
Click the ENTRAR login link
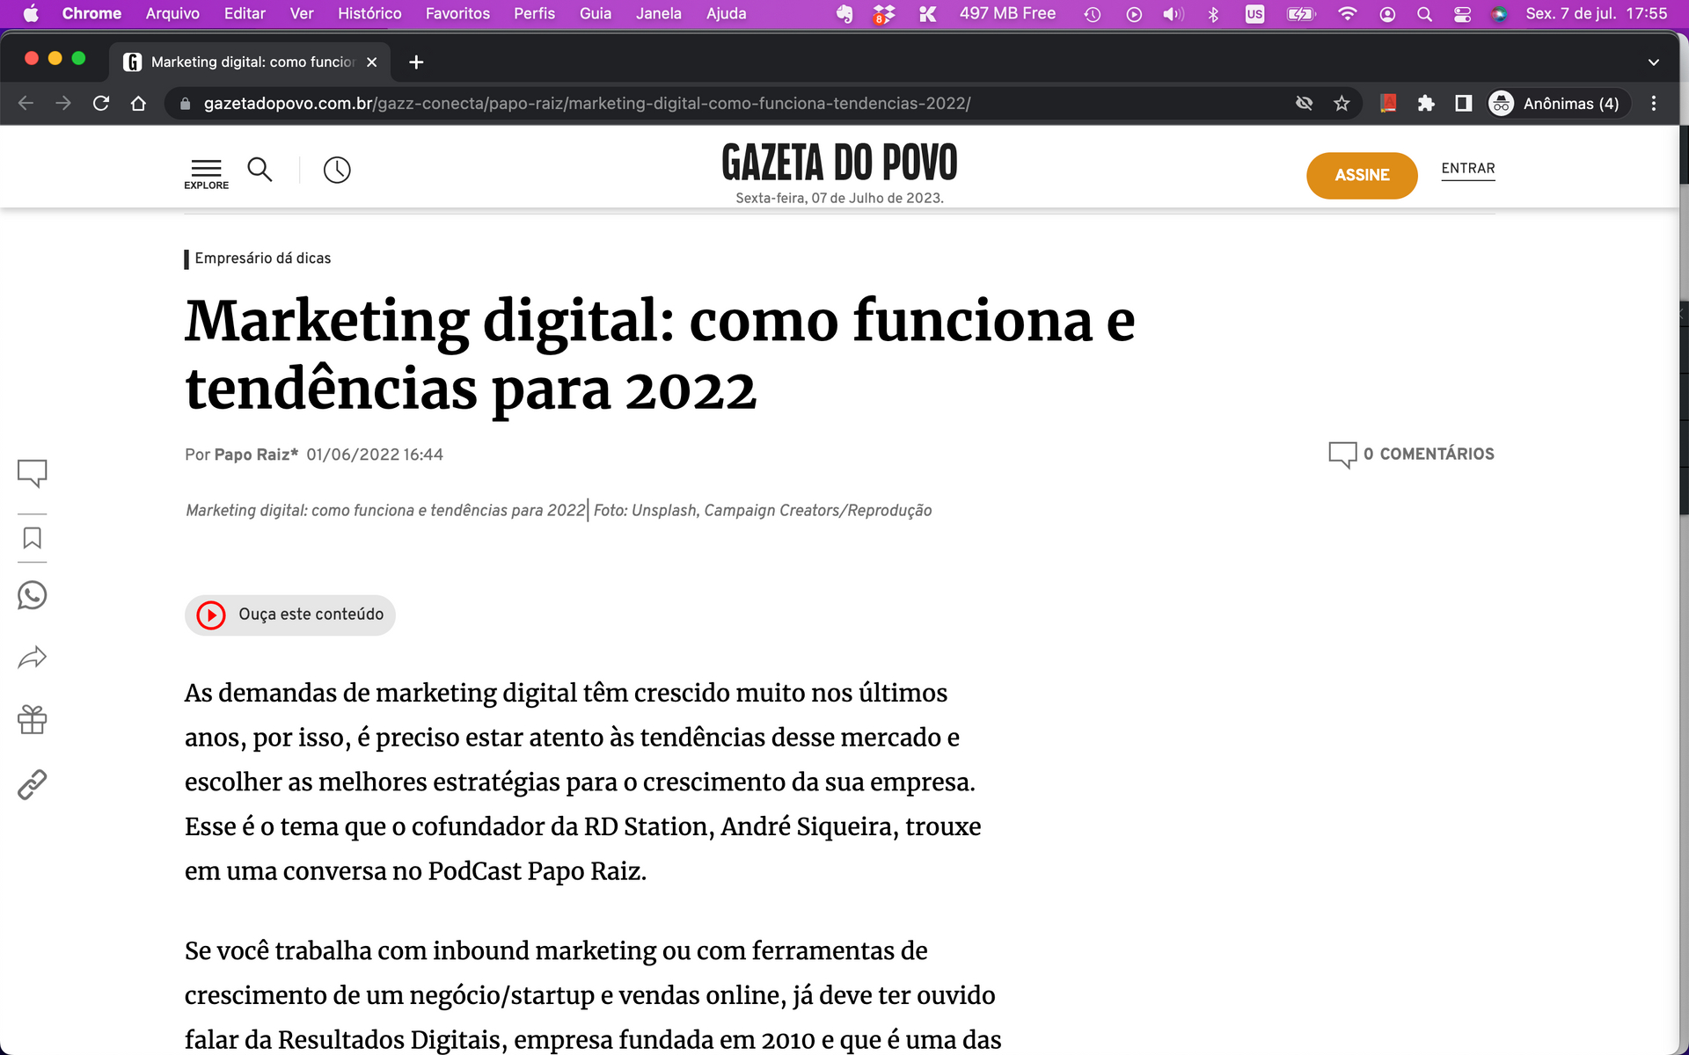[1468, 169]
